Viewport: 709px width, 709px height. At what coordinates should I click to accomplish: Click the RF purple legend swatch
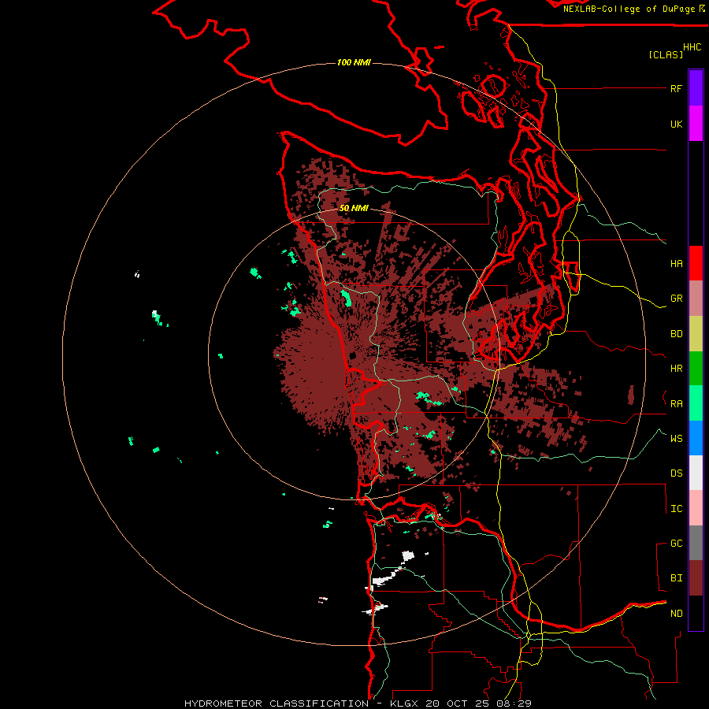click(x=696, y=88)
